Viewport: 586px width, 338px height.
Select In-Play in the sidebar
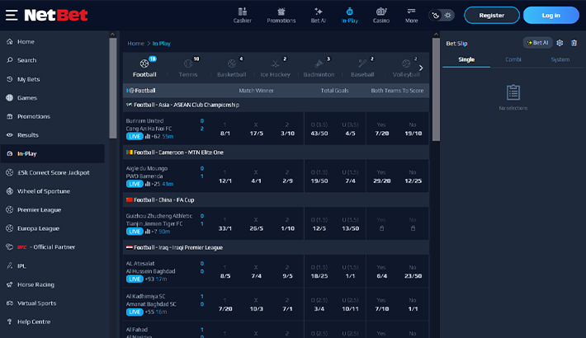pyautogui.click(x=53, y=153)
